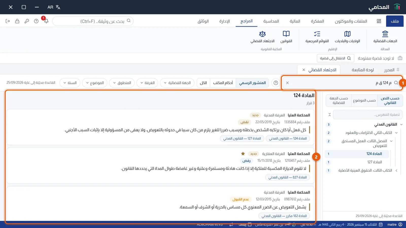Open the apps grid icon beside ملف

pos(379,21)
